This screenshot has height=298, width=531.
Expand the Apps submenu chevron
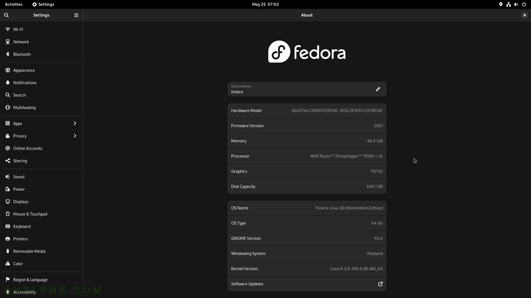tap(75, 123)
